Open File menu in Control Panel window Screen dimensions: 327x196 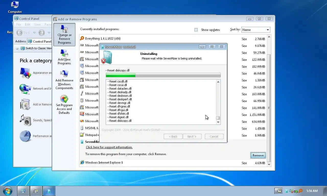click(19, 24)
